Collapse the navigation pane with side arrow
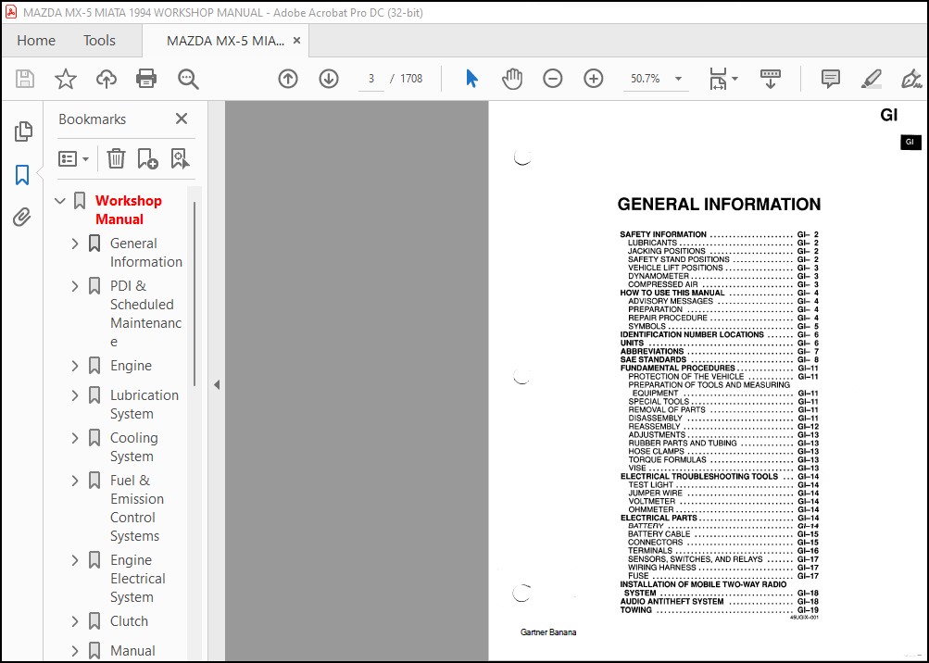Viewport: 929px width, 663px height. tap(217, 384)
